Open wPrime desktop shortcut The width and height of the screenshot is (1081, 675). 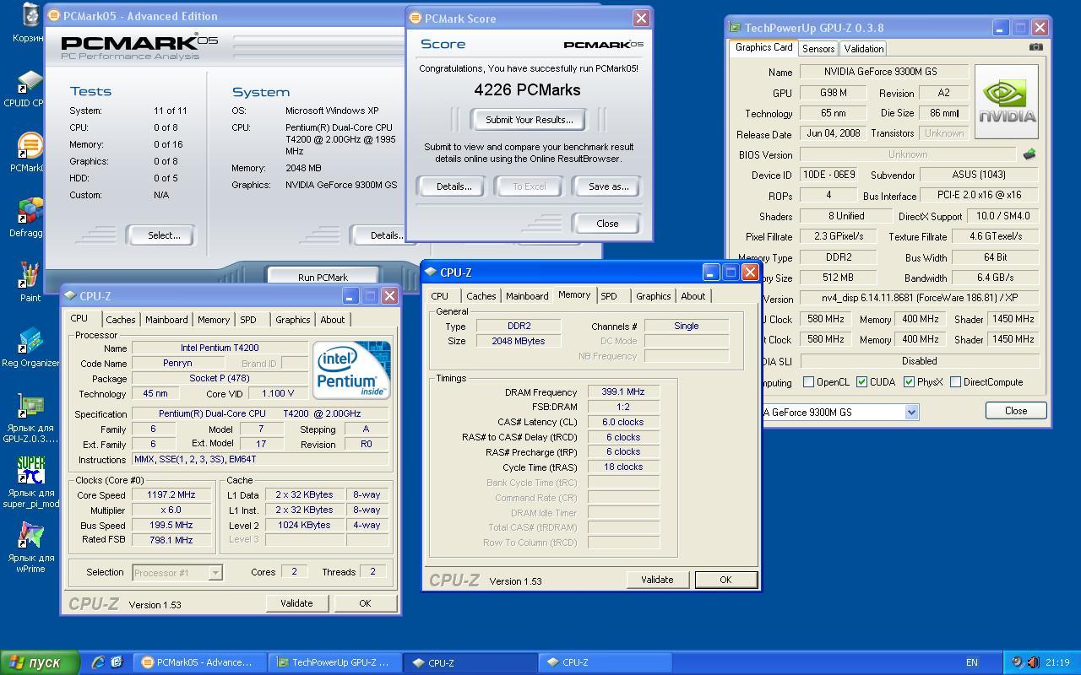point(30,535)
